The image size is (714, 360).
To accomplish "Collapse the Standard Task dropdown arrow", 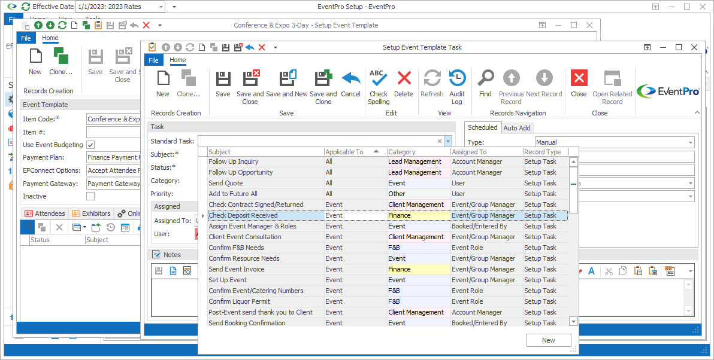I will (x=448, y=141).
